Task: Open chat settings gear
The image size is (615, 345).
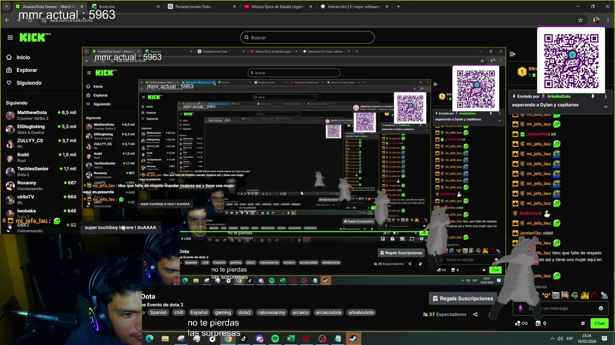Action: click(x=583, y=323)
